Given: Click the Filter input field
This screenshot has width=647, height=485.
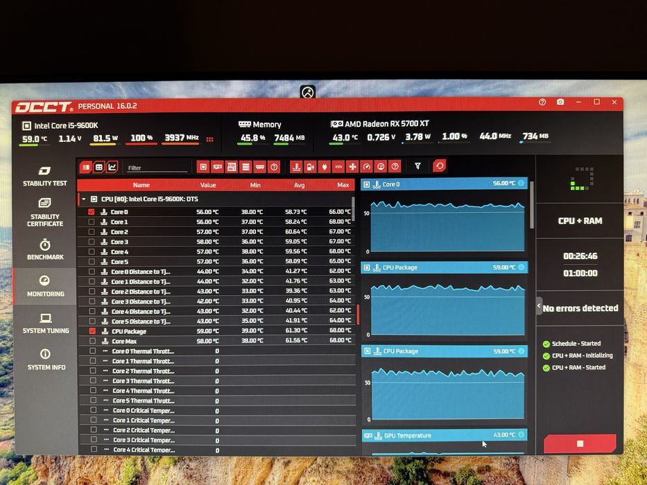Looking at the screenshot, I should click(157, 168).
